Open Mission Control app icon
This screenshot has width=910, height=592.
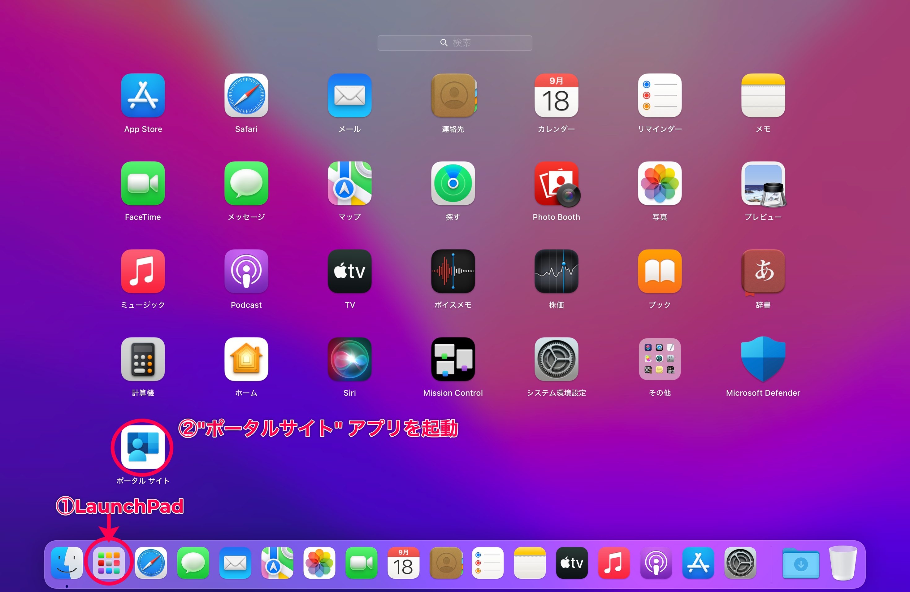(x=453, y=359)
